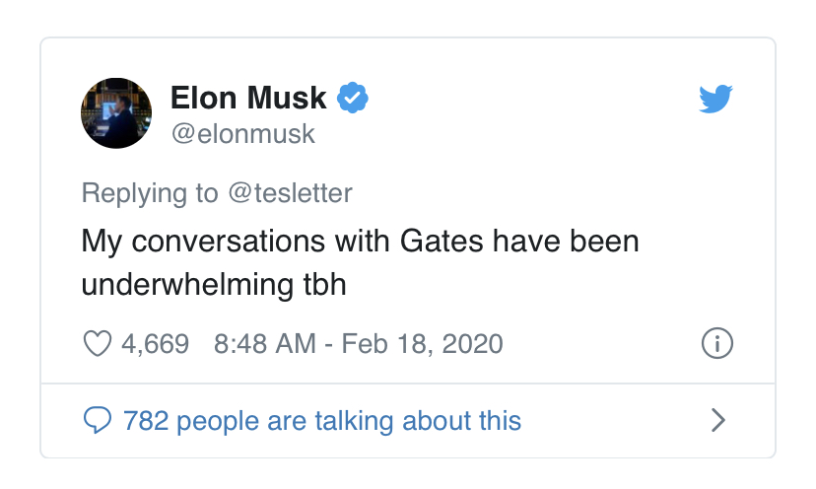816x489 pixels.
Task: Click the Twitter bird logo
Action: point(716,99)
